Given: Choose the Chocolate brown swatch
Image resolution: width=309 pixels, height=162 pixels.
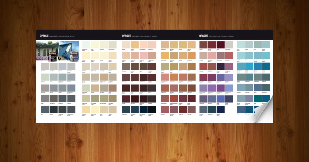Looking at the screenshot, I should tap(126, 99).
